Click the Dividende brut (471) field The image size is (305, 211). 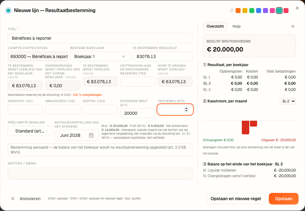138,113
